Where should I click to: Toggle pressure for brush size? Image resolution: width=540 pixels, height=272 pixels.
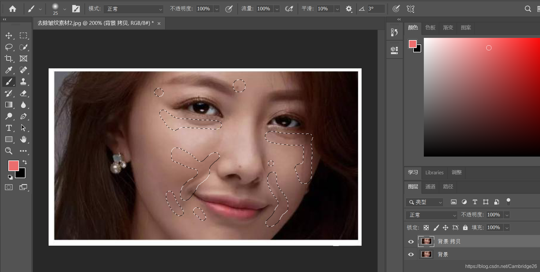(396, 9)
